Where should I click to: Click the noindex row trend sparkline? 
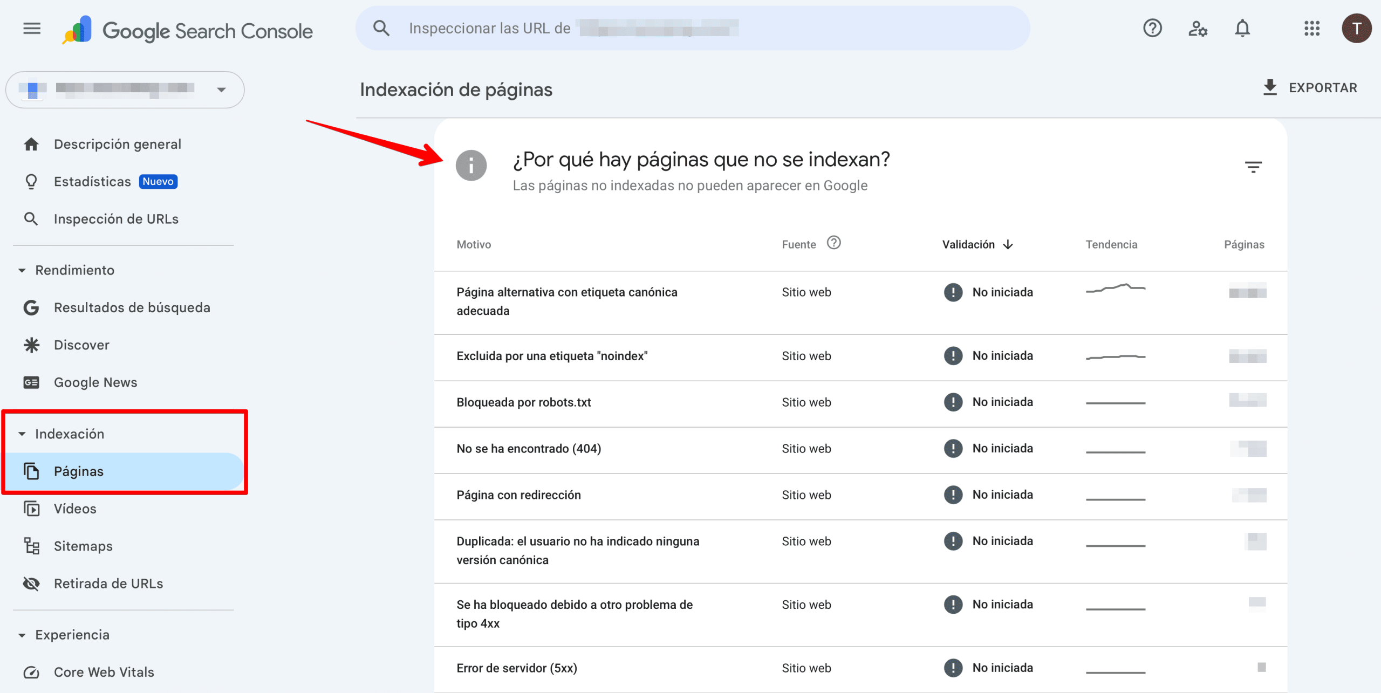tap(1116, 357)
